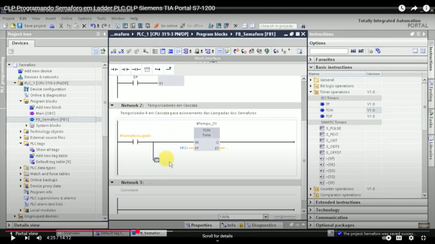Screen dimensions: 435x244
Task: Toggle closed captions CC
Action: [399, 238]
